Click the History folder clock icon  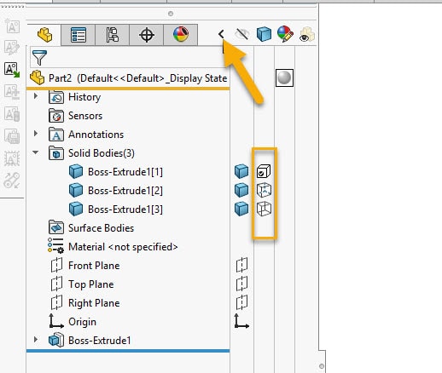tap(56, 97)
